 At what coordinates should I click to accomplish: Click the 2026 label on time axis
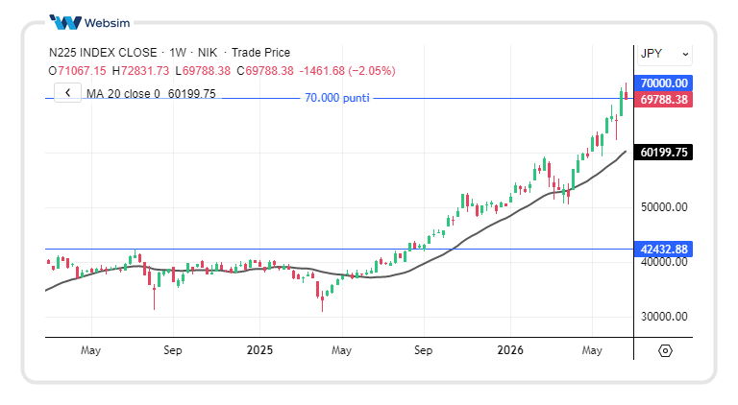pyautogui.click(x=510, y=350)
